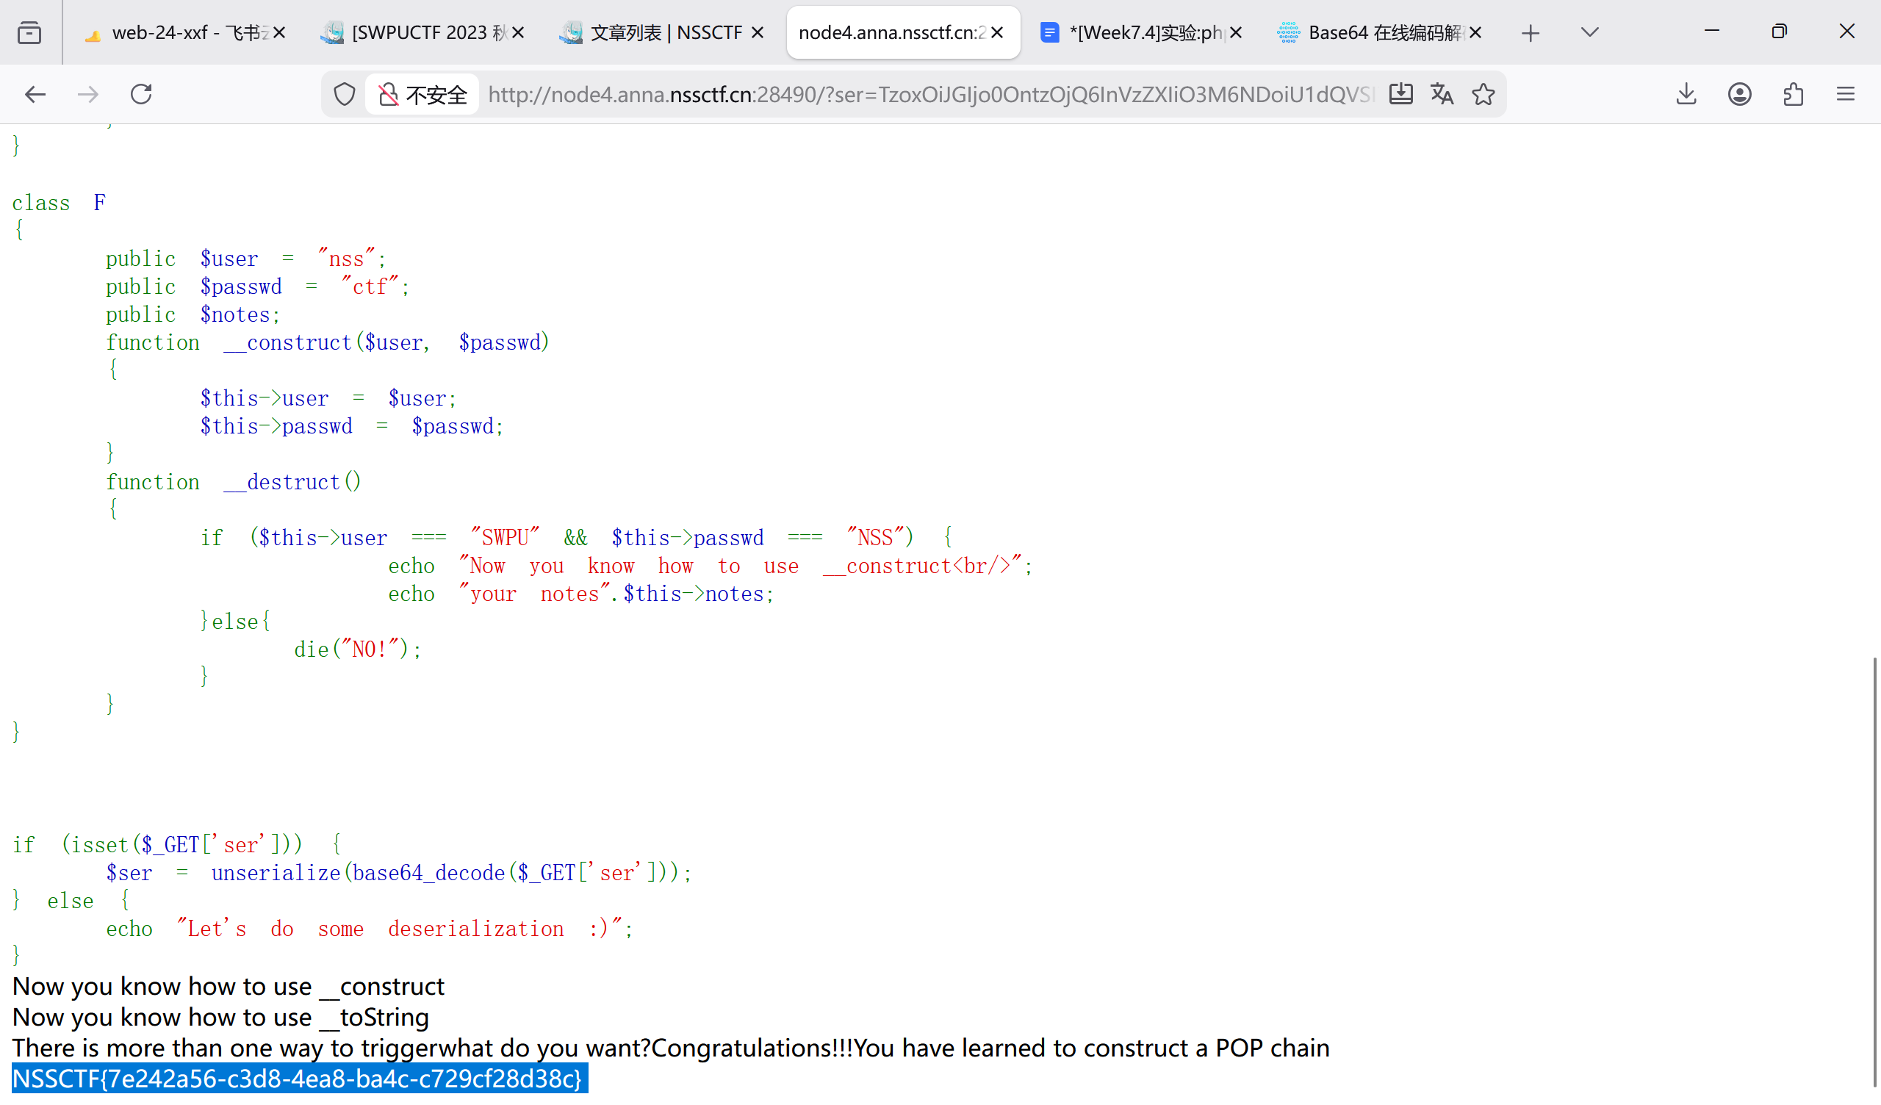The image size is (1881, 1105).
Task: Open the tracking protection shield icon
Action: click(344, 94)
